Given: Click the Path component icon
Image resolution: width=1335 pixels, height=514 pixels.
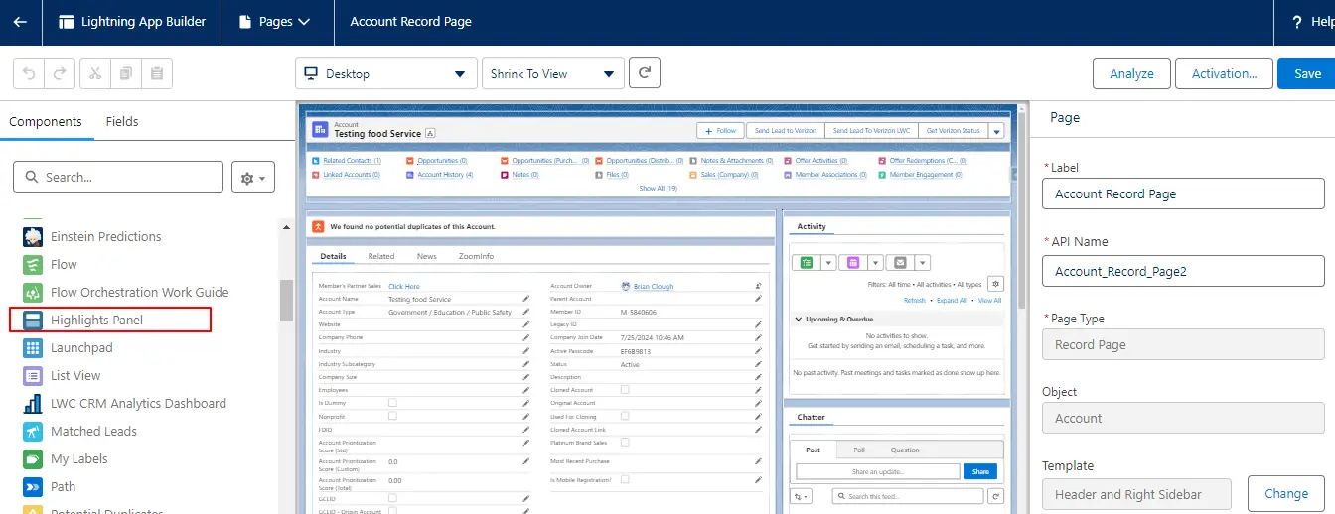Looking at the screenshot, I should point(33,486).
